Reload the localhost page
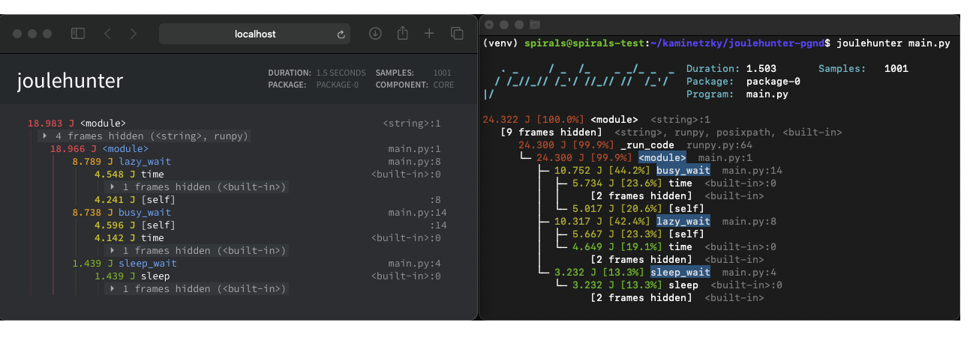This screenshot has height=337, width=976. coord(341,34)
